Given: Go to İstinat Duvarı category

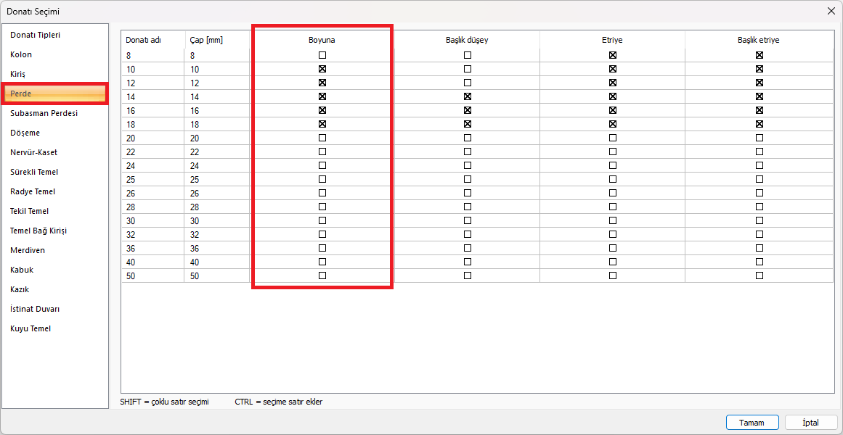Looking at the screenshot, I should (35, 309).
